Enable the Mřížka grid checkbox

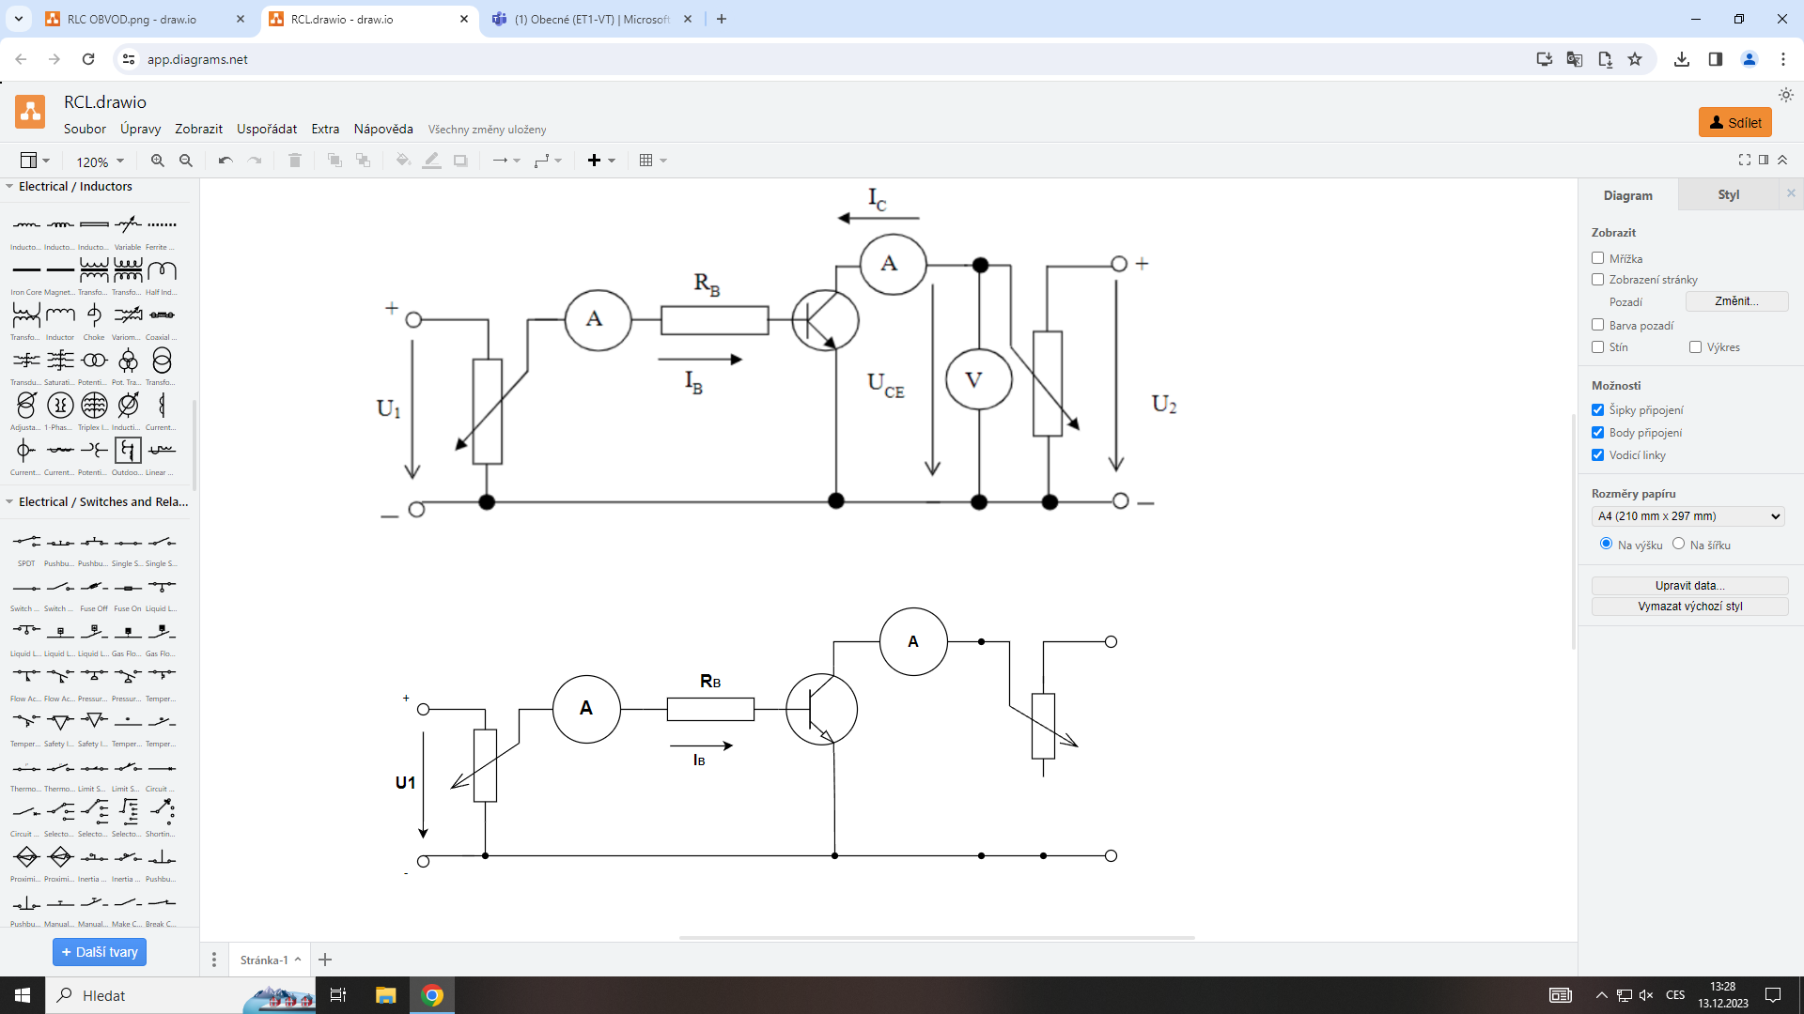1597,258
